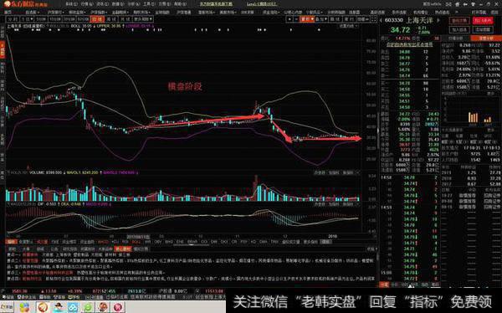Select the KDJ indicator tab
502x313 pixels.
coord(115,242)
